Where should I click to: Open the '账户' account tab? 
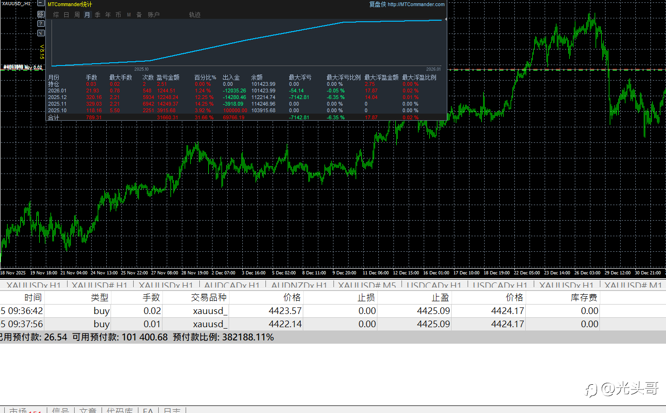coord(154,15)
